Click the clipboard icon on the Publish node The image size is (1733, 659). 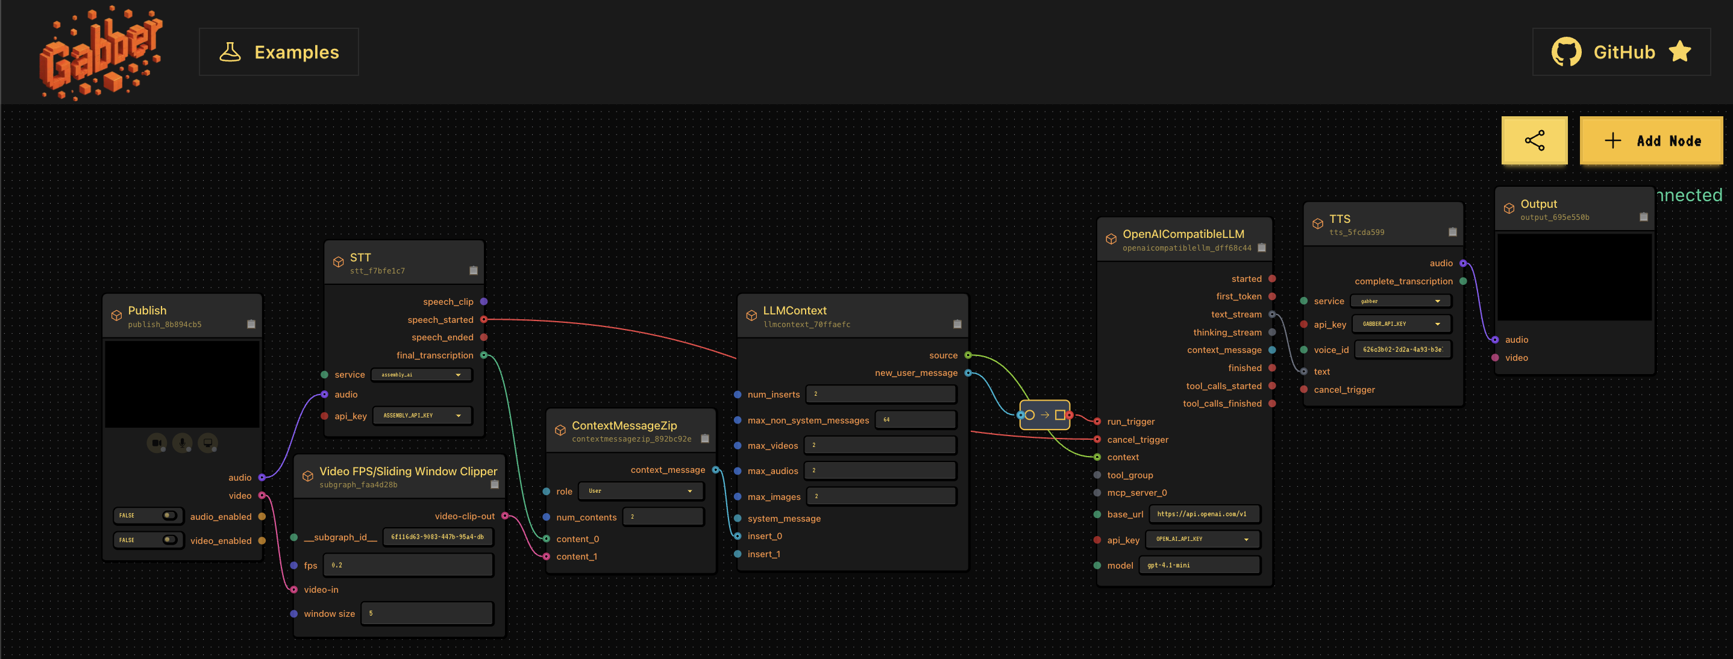(x=251, y=323)
